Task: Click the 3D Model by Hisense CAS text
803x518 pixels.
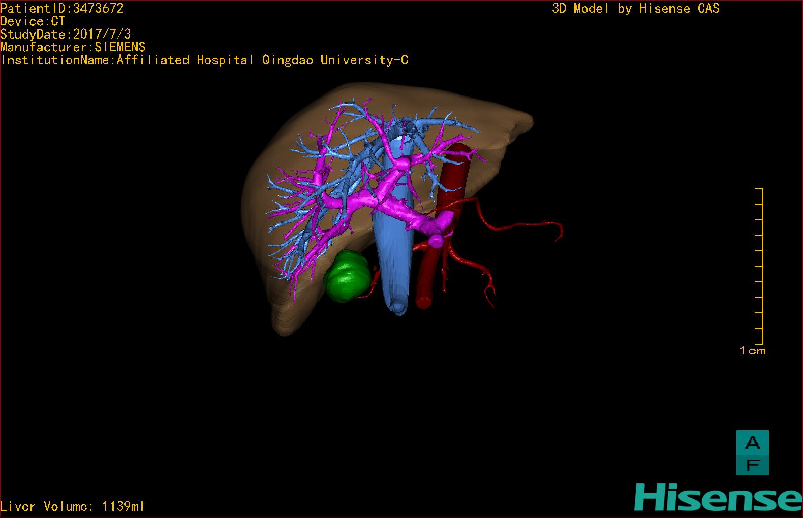Action: 636,9
